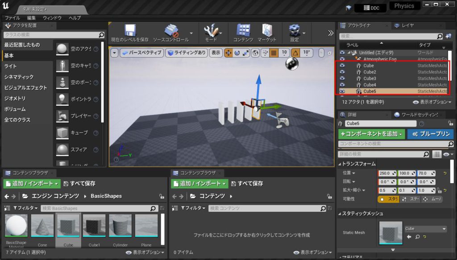Open Filters dropdown in BasicShapes browser
457x260 pixels.
tap(25, 208)
